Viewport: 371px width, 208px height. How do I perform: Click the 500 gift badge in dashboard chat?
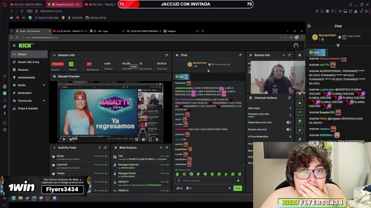(x=181, y=77)
